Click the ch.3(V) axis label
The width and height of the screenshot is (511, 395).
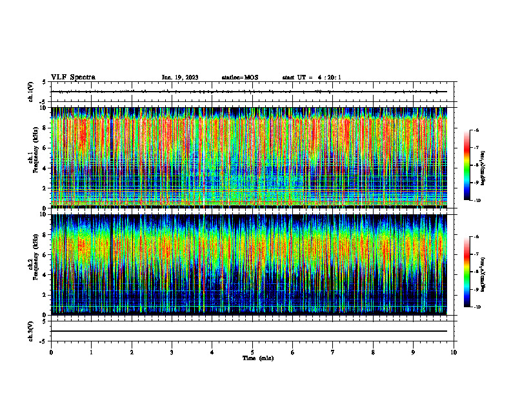coord(30,331)
